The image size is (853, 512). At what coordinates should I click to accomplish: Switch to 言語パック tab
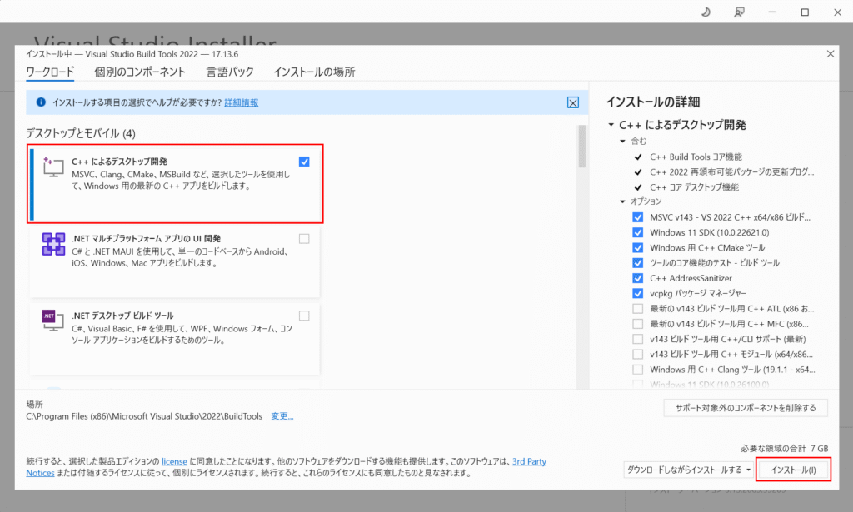(230, 72)
